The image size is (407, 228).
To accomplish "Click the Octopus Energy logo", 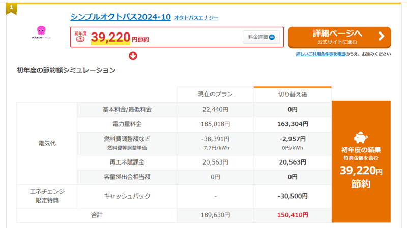I will 42,33.
